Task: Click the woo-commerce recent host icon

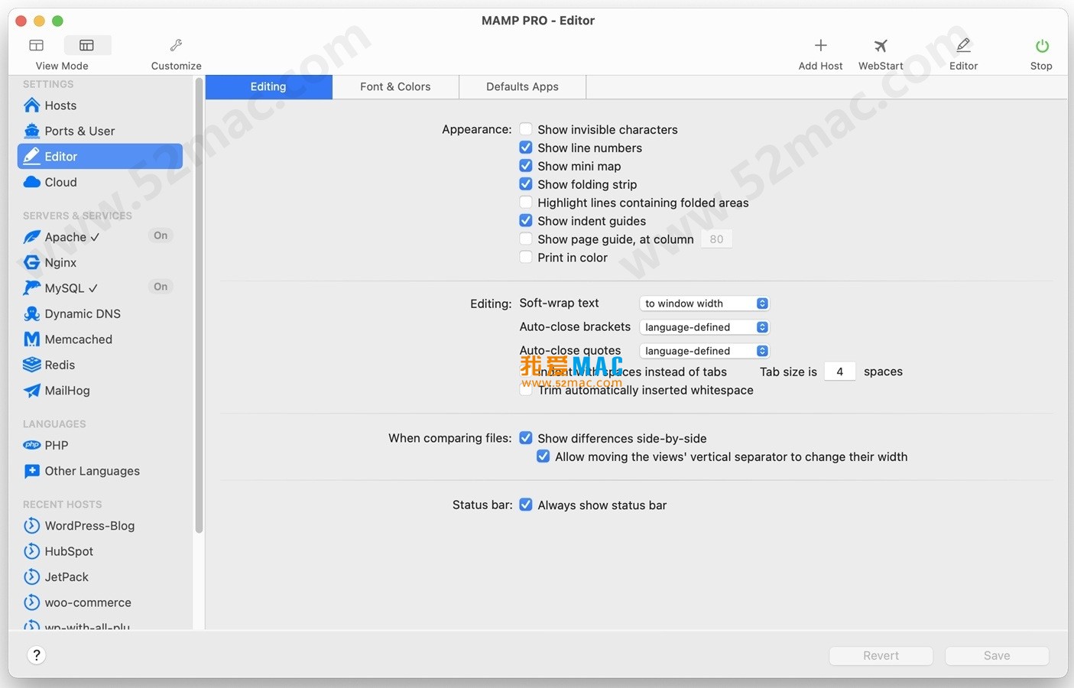Action: pos(31,602)
